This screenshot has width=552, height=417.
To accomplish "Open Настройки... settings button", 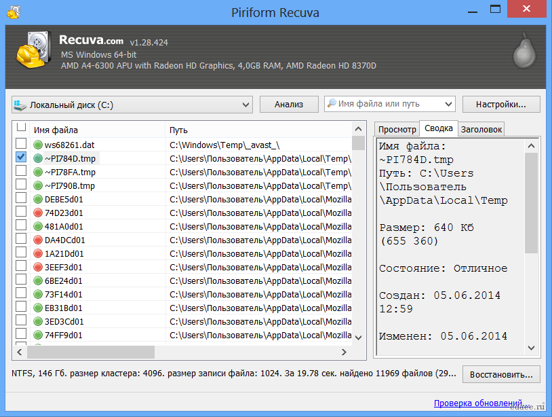I will 501,105.
